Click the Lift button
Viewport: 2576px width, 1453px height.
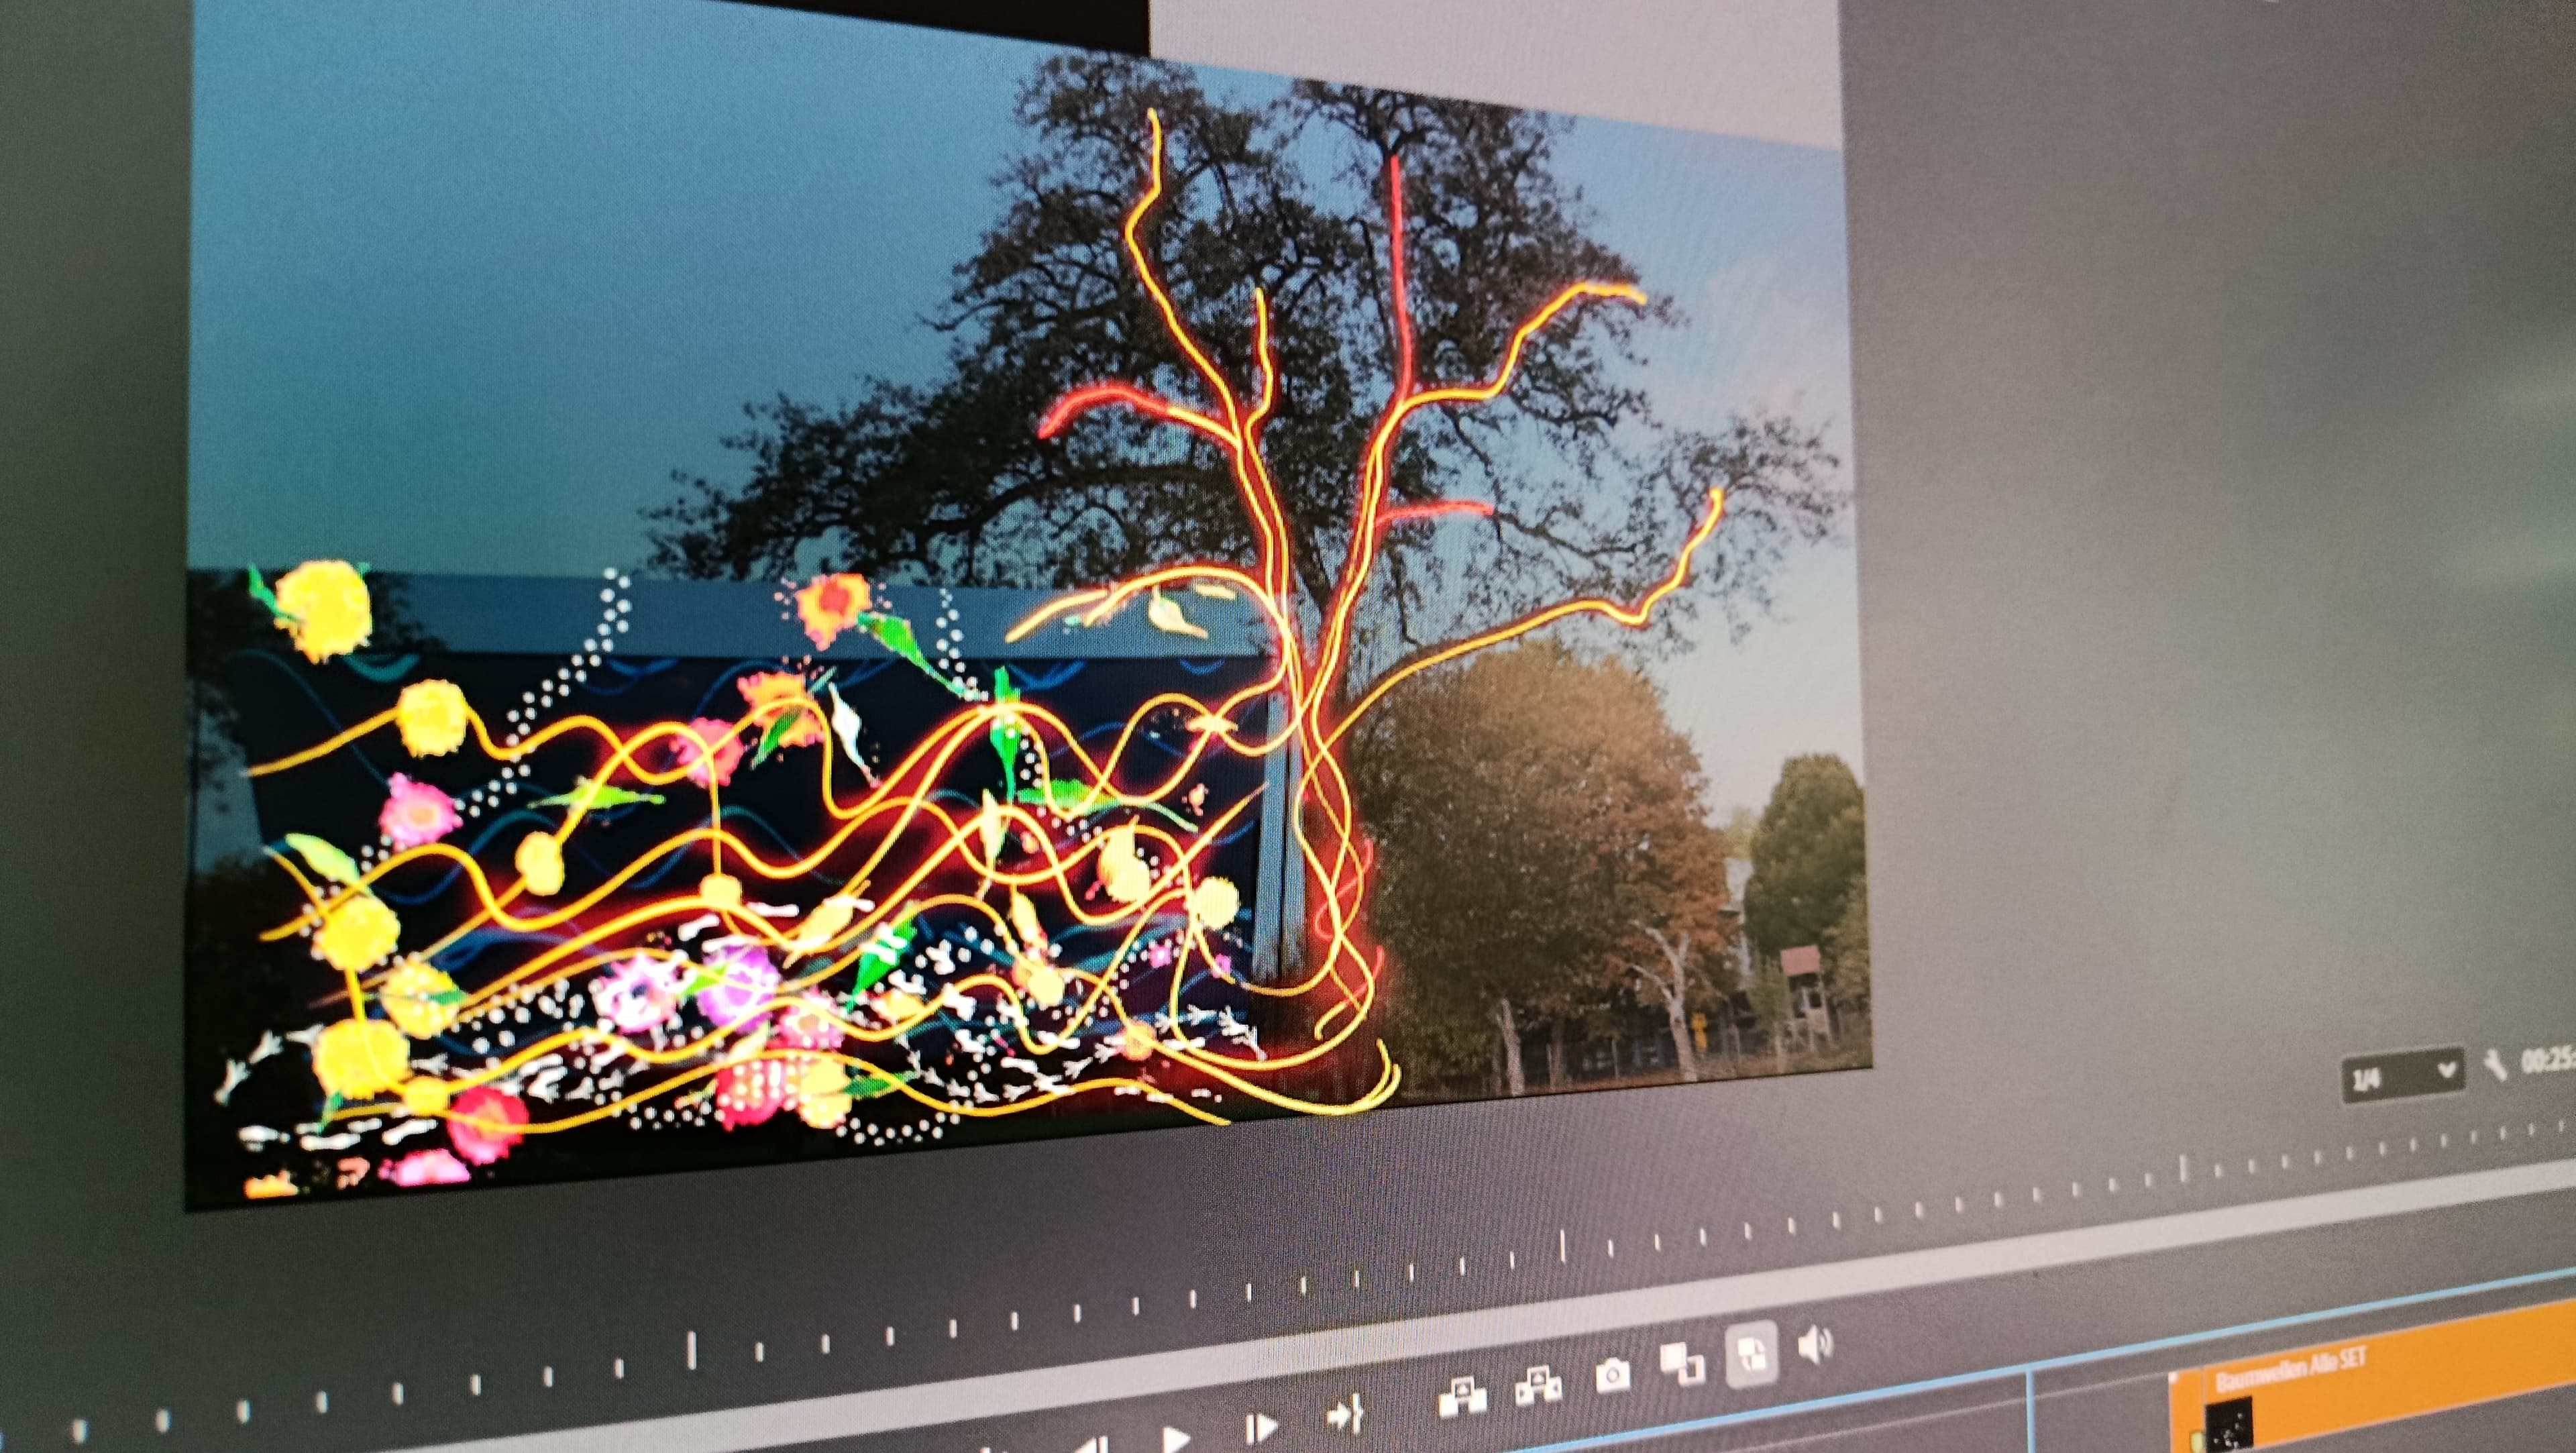point(1462,1396)
